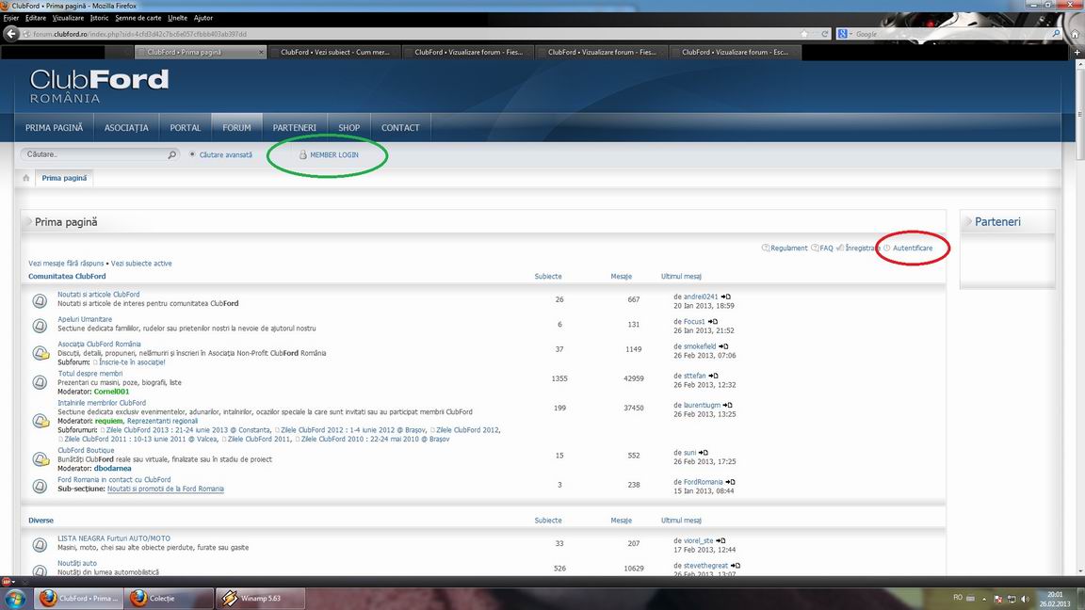Click the magnifier icon in the Căutare box
The image size is (1085, 610).
(171, 154)
